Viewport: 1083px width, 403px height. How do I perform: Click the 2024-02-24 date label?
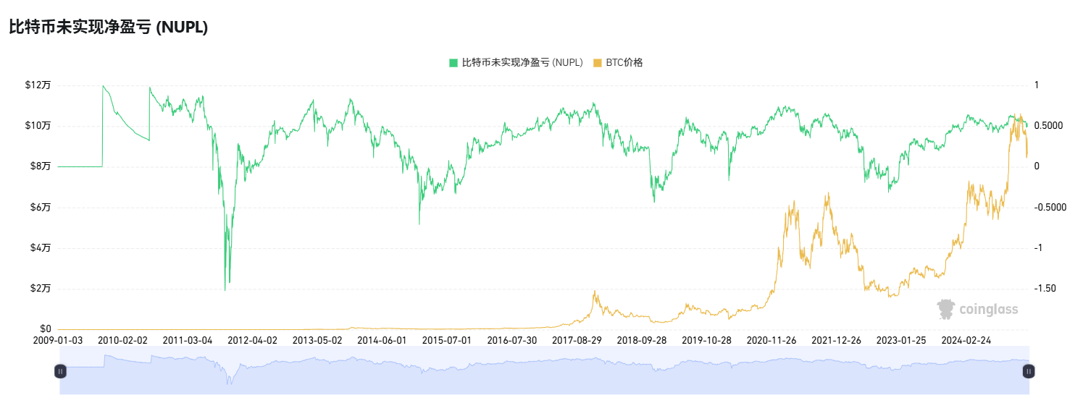point(966,340)
